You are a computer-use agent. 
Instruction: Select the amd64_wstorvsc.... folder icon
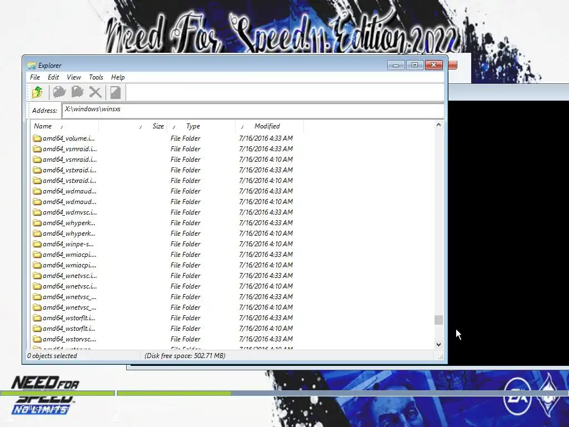pos(37,339)
